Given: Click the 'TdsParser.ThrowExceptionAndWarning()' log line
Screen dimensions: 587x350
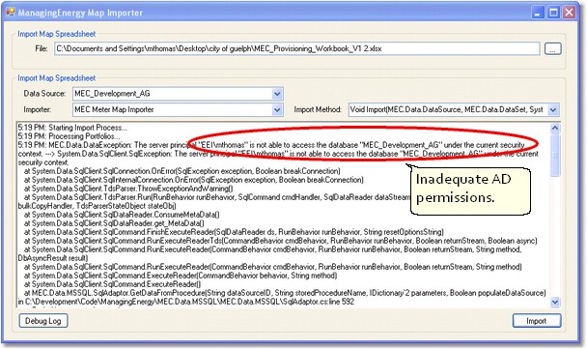Looking at the screenshot, I should point(128,189).
